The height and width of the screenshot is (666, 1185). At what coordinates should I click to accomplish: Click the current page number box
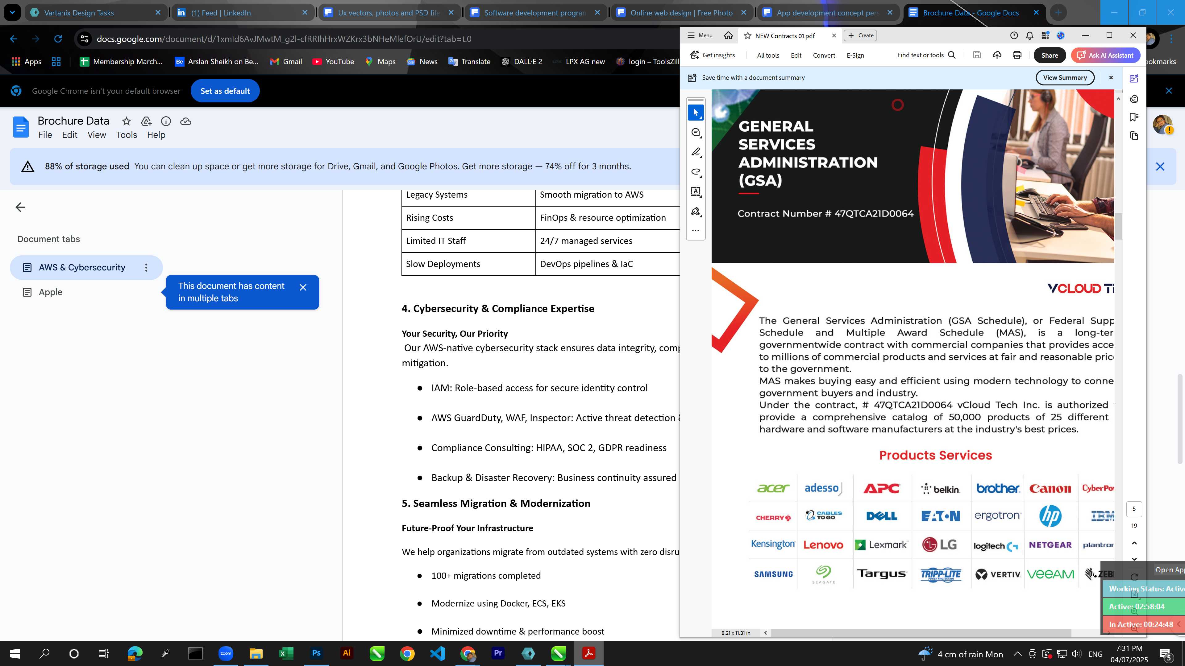(x=1134, y=509)
